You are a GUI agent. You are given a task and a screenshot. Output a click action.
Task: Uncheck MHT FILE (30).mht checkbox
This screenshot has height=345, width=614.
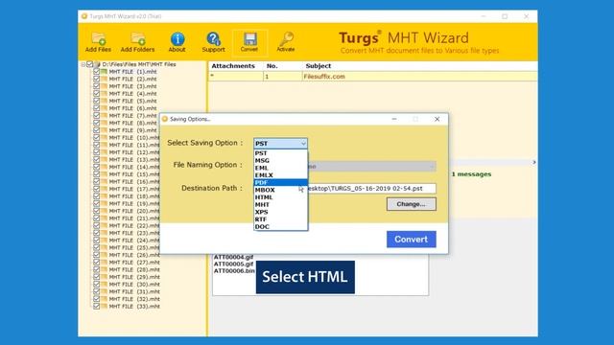tap(96, 285)
